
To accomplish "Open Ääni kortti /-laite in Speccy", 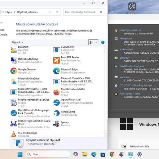I will [130, 94].
